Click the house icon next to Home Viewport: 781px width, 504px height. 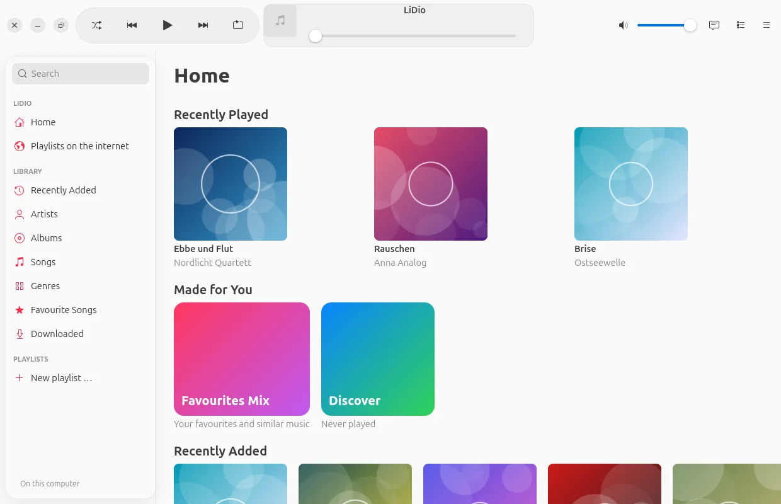click(x=20, y=122)
